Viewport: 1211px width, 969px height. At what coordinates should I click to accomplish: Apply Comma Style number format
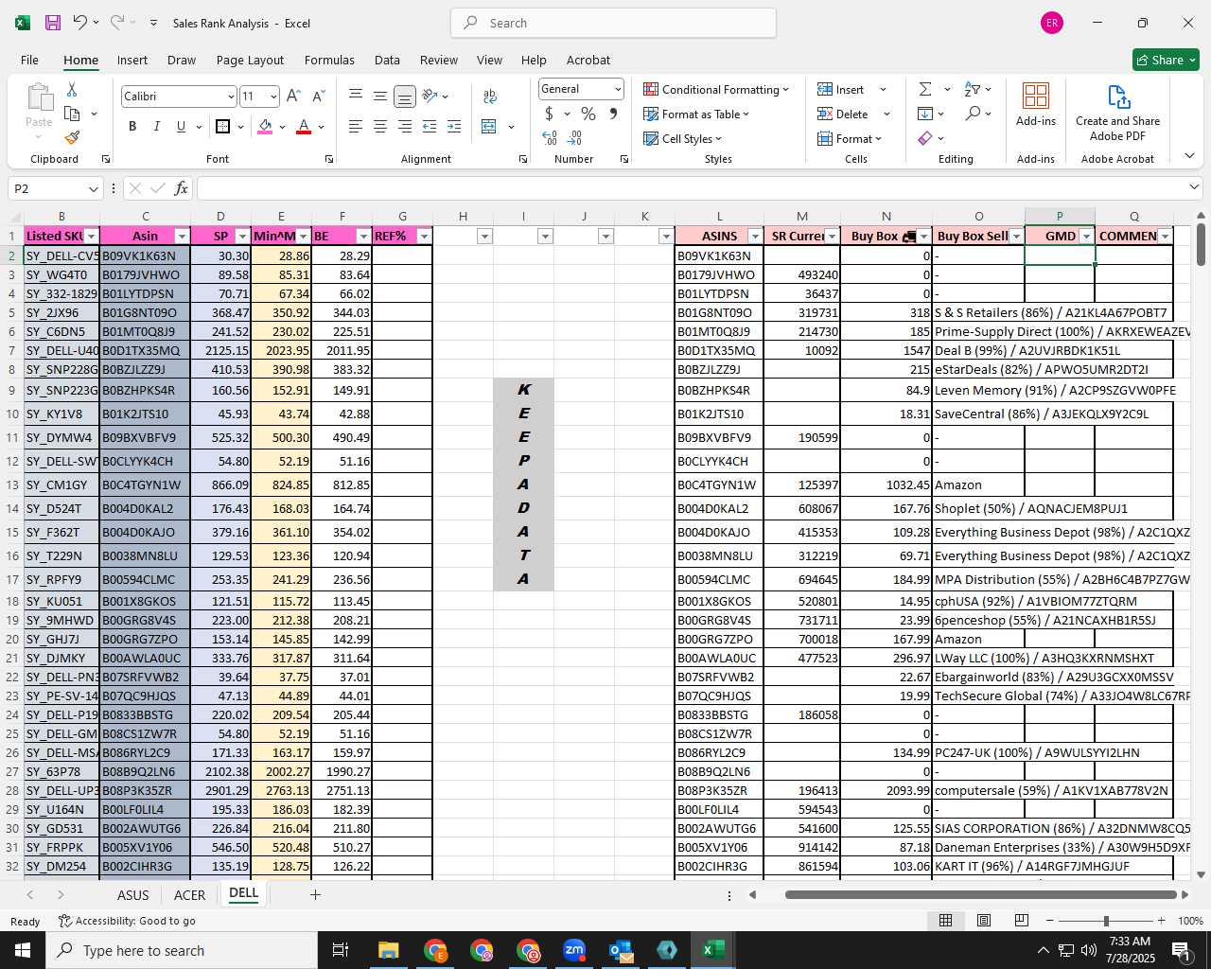(613, 114)
